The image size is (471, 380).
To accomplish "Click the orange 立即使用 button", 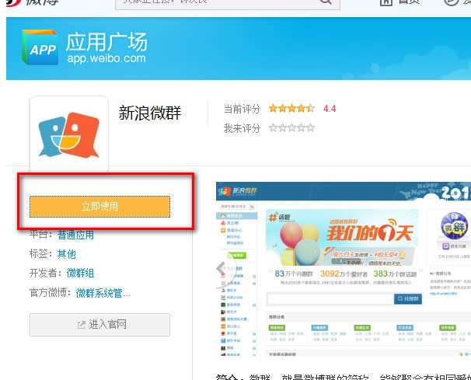I will point(99,207).
